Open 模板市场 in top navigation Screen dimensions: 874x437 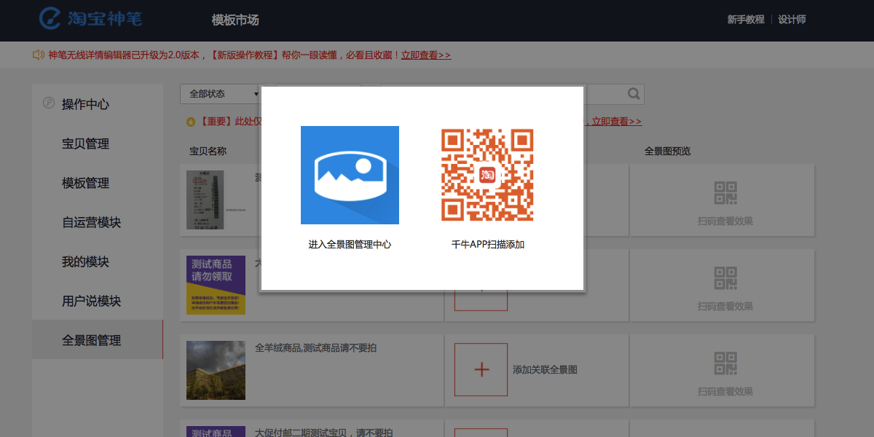point(235,20)
